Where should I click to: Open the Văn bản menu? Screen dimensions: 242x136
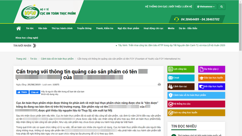42,28
